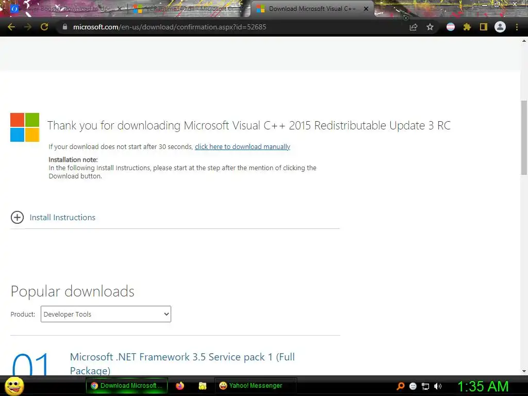Viewport: 528px width, 396px height.
Task: Open the yellow folder taskbar icon
Action: pyautogui.click(x=202, y=386)
